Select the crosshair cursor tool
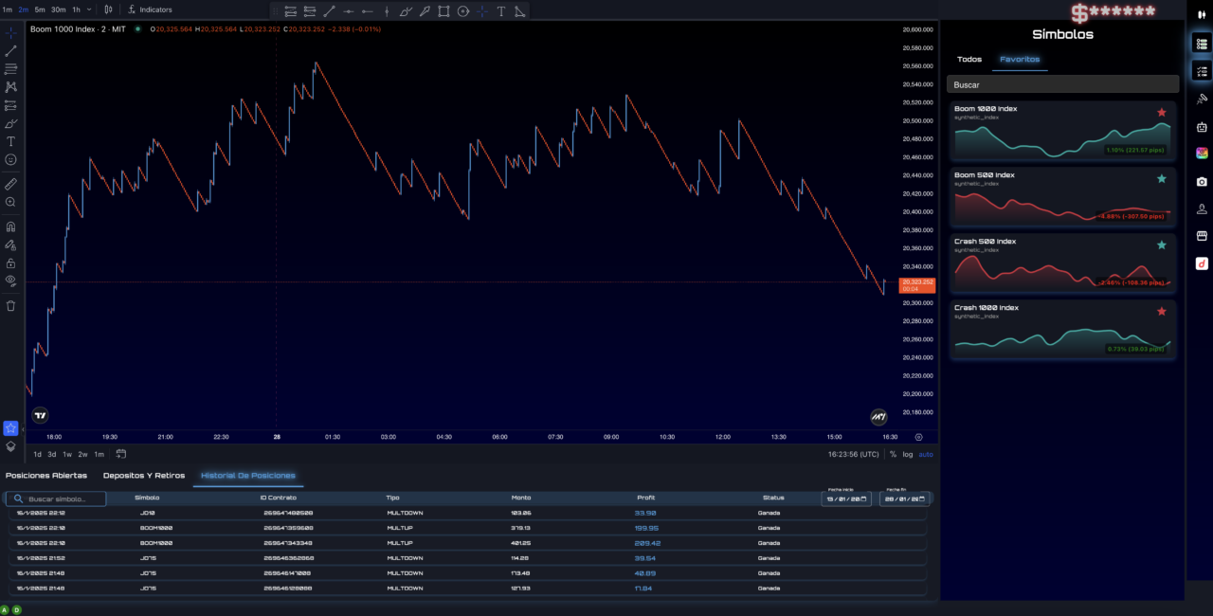This screenshot has height=616, width=1213. pos(10,33)
